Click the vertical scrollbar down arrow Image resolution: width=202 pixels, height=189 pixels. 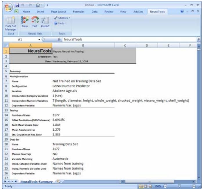coord(199,178)
